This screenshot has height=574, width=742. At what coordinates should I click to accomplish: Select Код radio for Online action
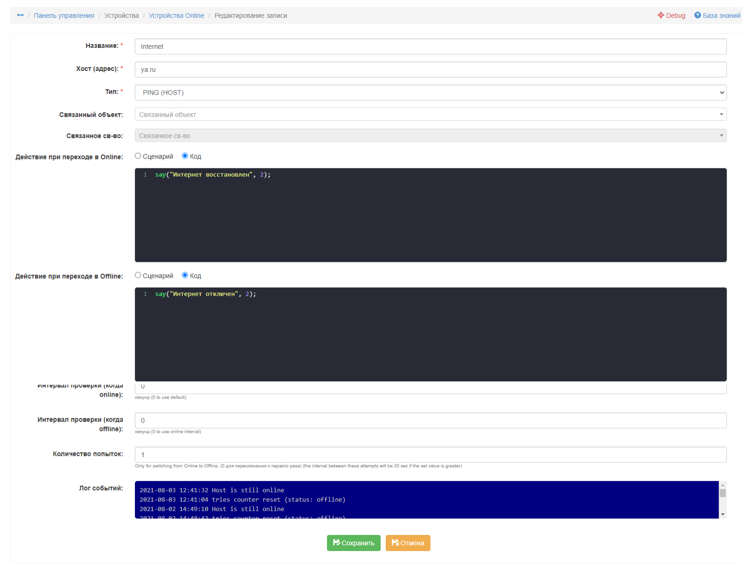(x=185, y=156)
